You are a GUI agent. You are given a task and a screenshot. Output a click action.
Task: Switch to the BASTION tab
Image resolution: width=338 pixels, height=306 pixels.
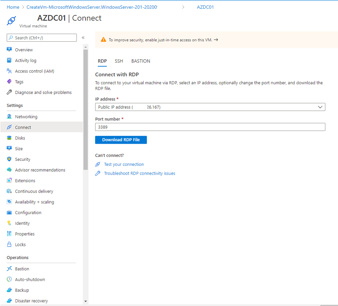point(141,61)
